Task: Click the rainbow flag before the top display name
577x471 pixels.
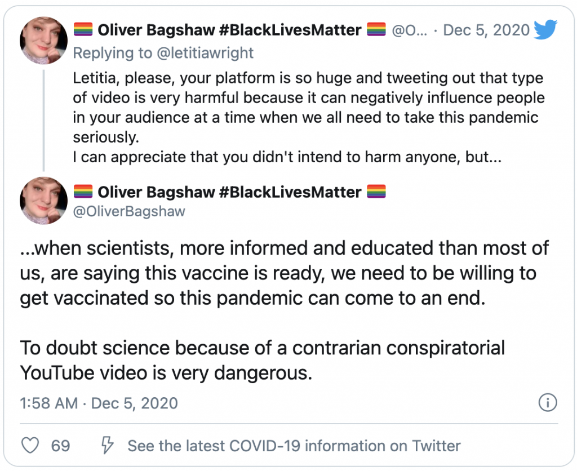Action: (x=83, y=30)
